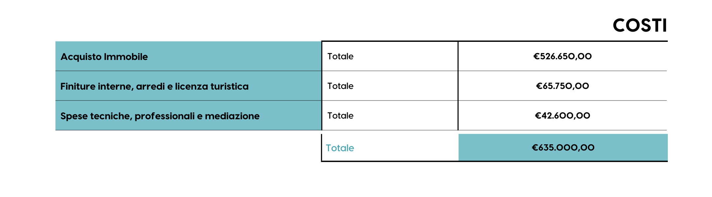Select the €65.750,00 amount cell
Viewport: 712px width, 197px height.
[x=563, y=86]
